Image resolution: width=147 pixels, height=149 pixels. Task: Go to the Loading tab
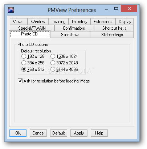[x=58, y=22]
